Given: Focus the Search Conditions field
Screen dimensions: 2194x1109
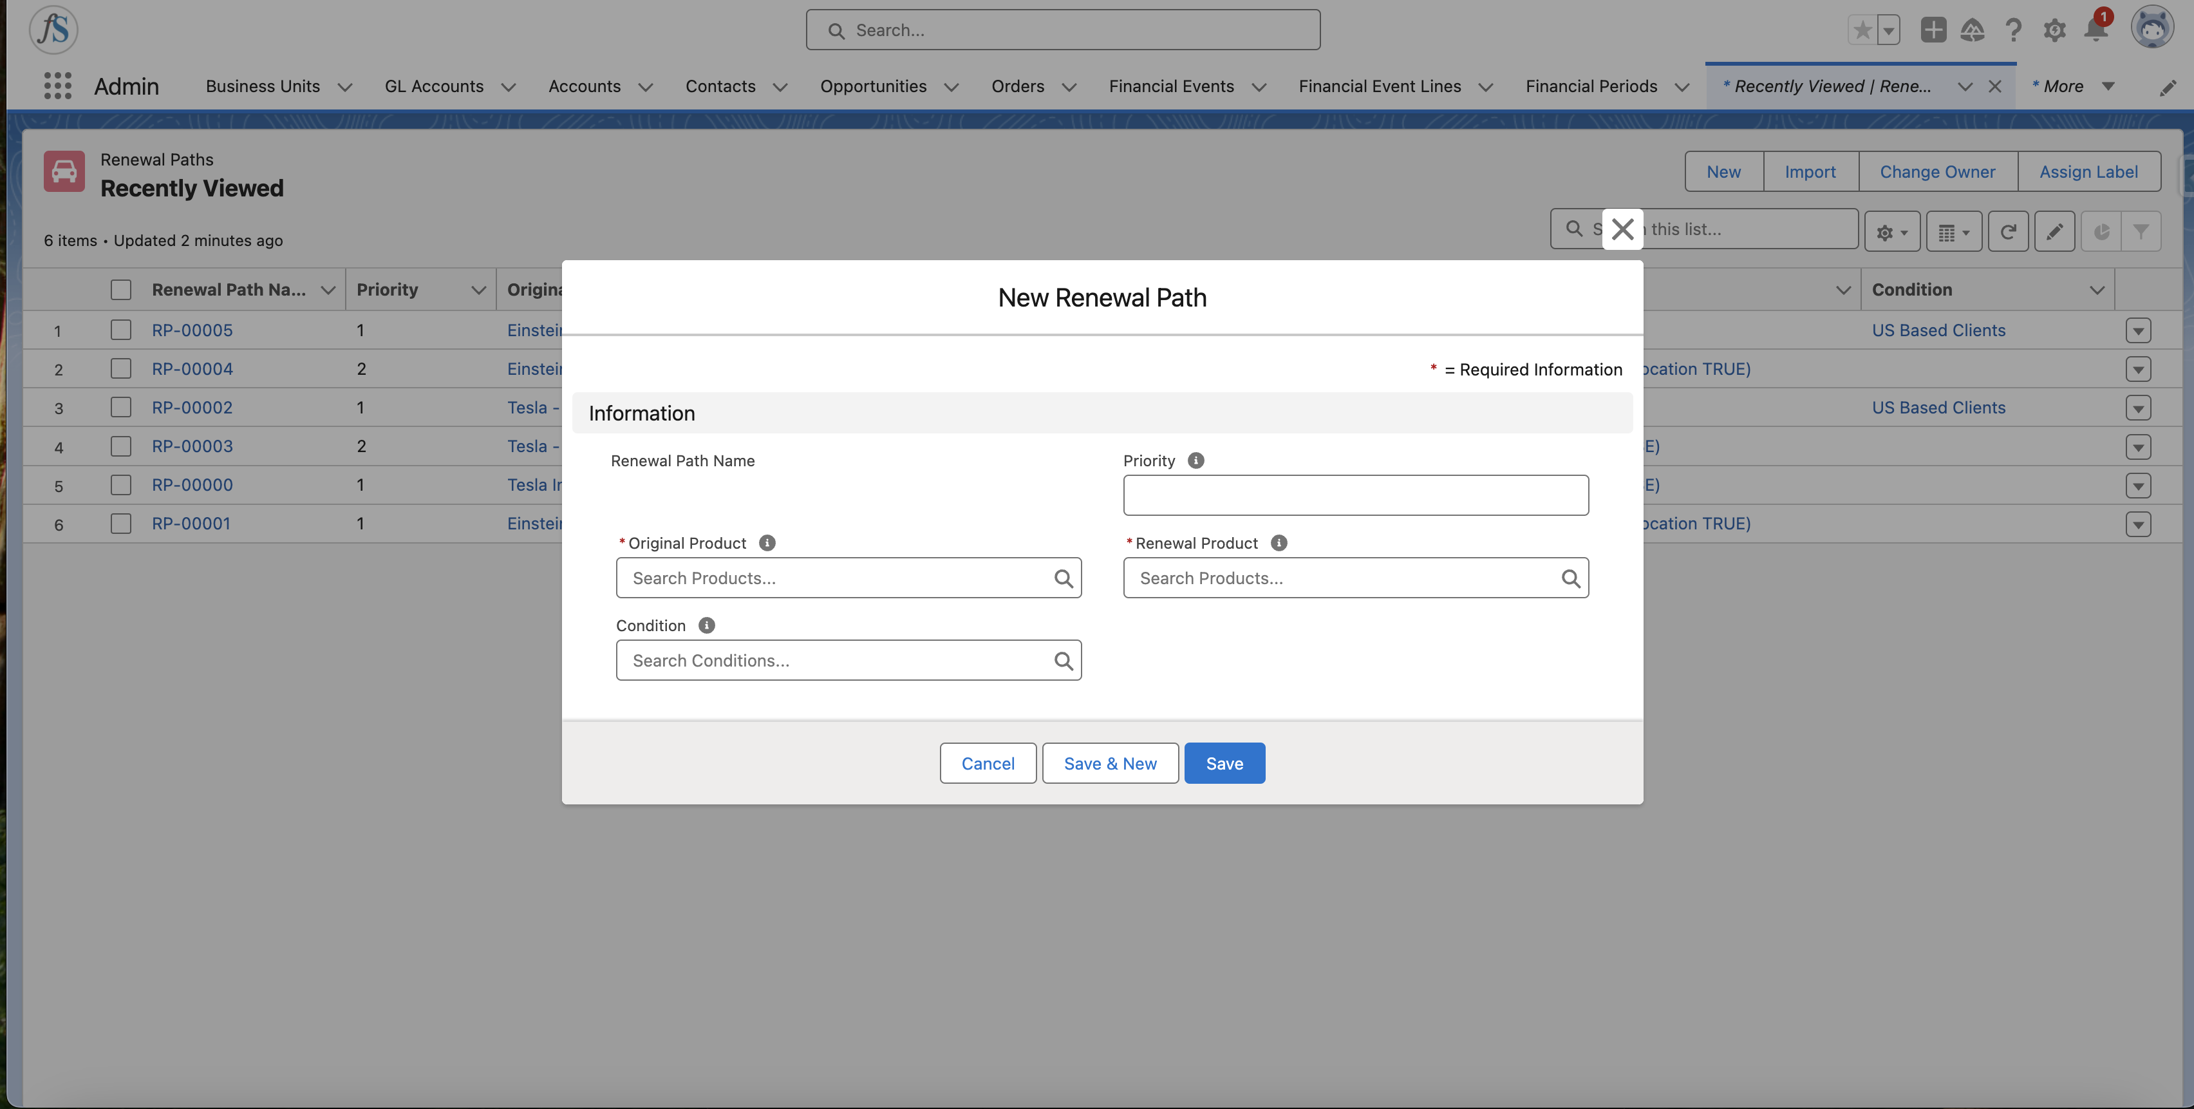Looking at the screenshot, I should tap(849, 661).
